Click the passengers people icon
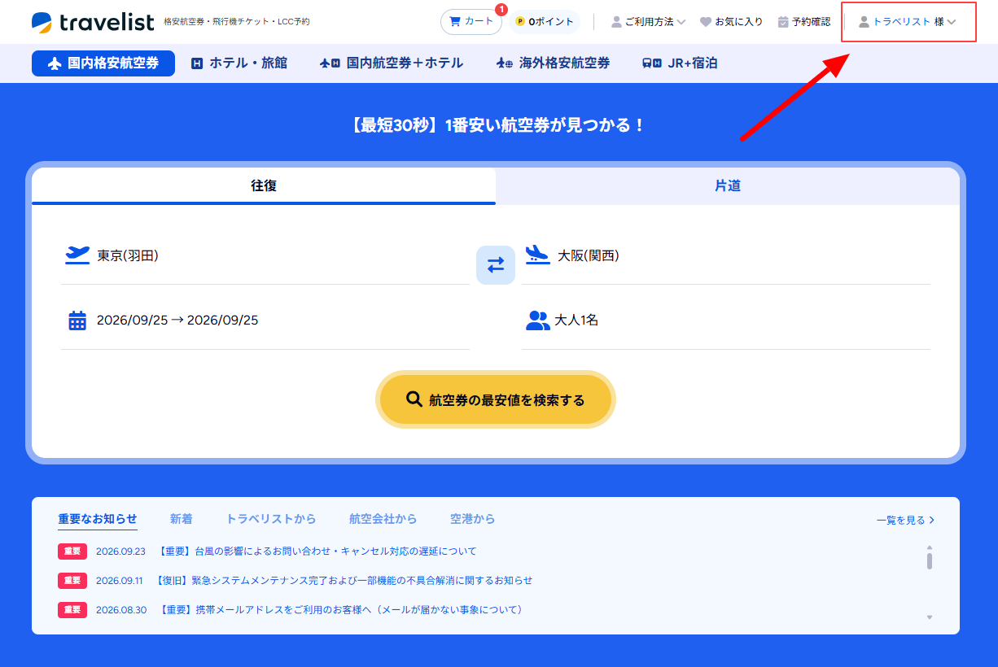The height and width of the screenshot is (667, 998). click(538, 320)
